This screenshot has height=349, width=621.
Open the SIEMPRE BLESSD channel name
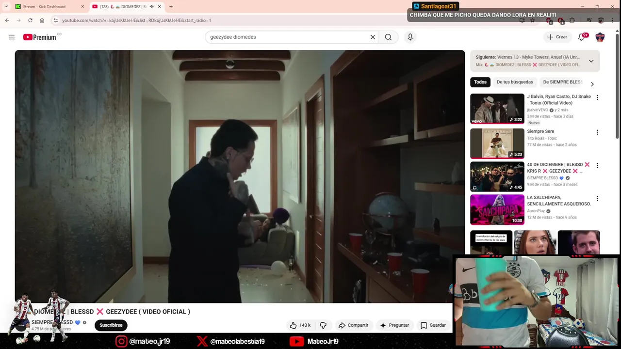[52, 322]
